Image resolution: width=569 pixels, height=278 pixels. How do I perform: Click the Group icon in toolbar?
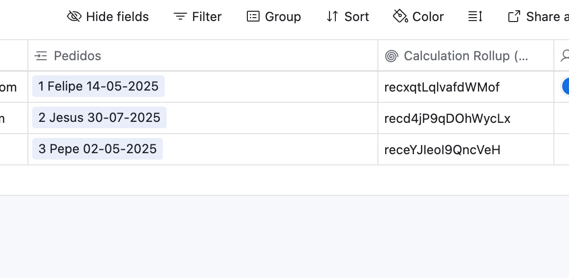[253, 17]
